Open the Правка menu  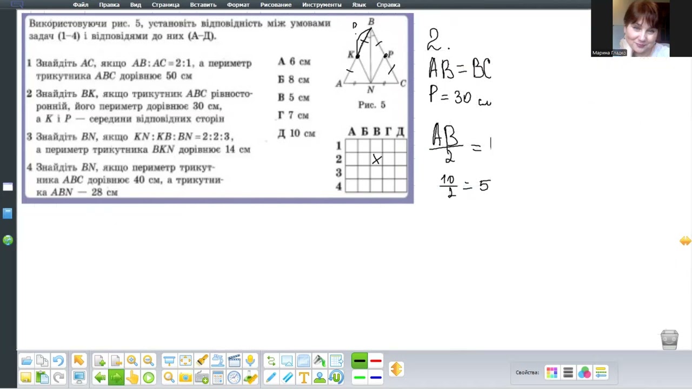pos(109,4)
